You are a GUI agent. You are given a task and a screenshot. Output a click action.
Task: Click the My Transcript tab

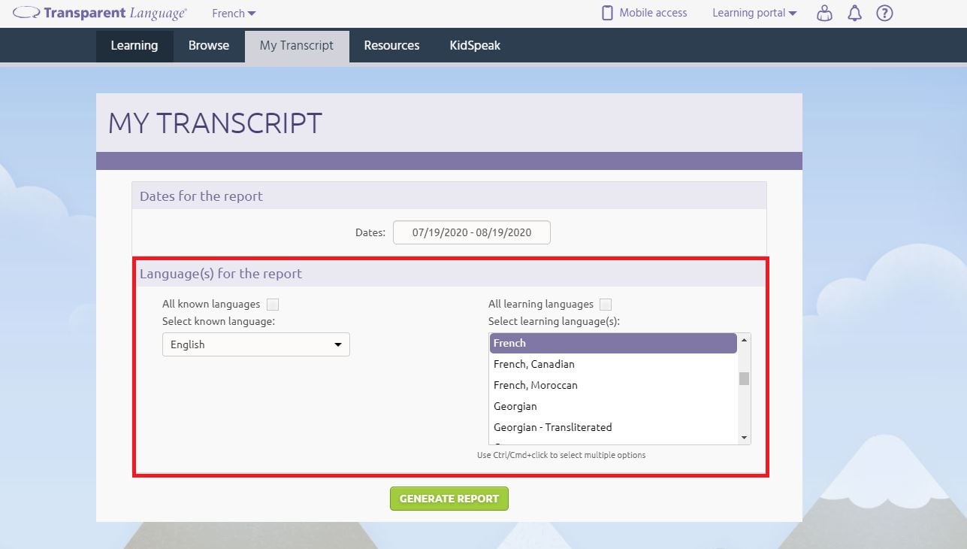click(296, 45)
